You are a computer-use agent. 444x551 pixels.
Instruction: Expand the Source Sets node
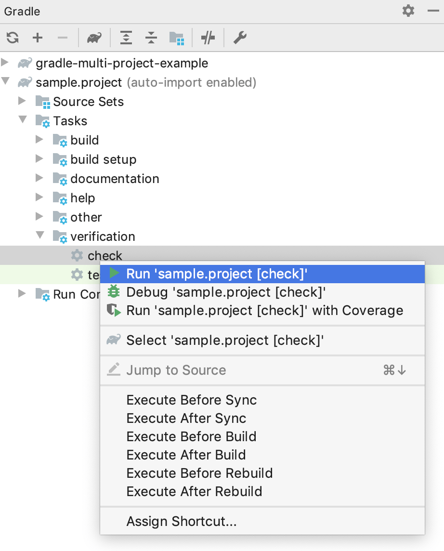tap(22, 102)
